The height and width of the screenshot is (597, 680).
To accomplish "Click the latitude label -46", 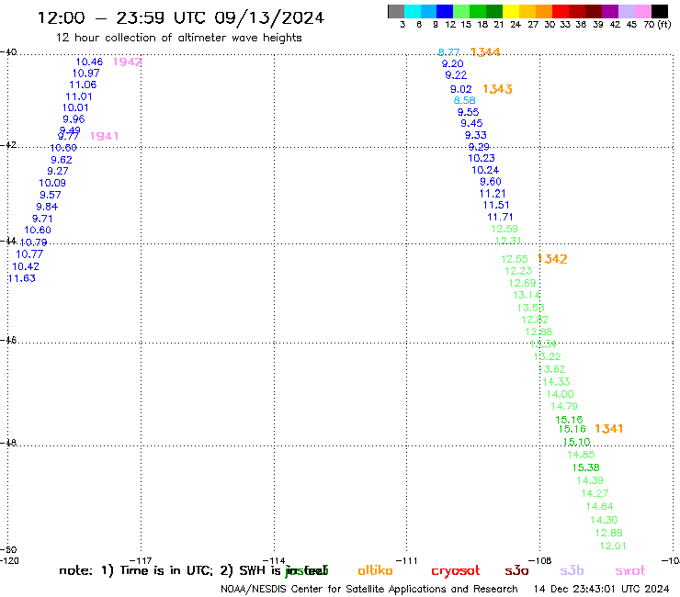I will pyautogui.click(x=8, y=340).
